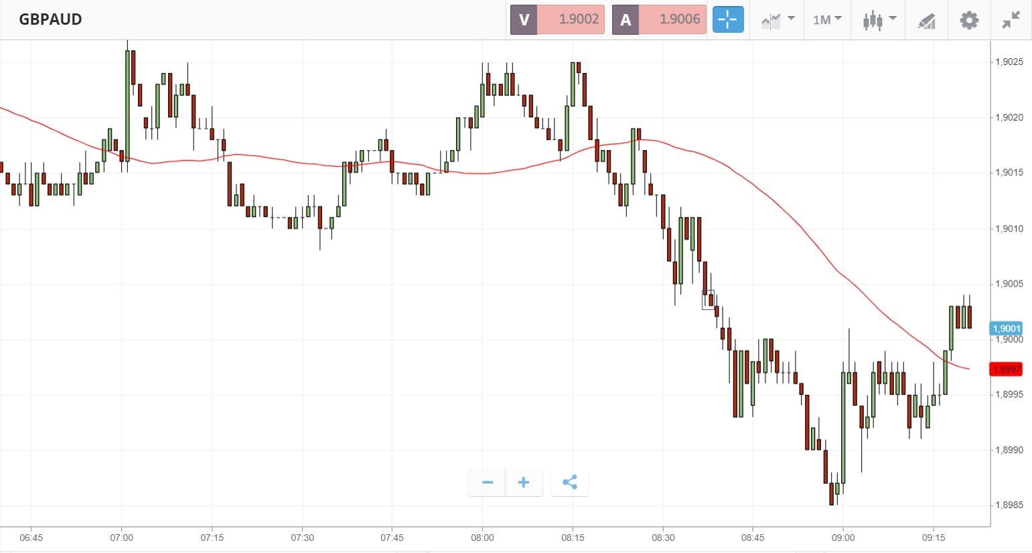
Task: Open the 1M timeframe dropdown
Action: 827,19
